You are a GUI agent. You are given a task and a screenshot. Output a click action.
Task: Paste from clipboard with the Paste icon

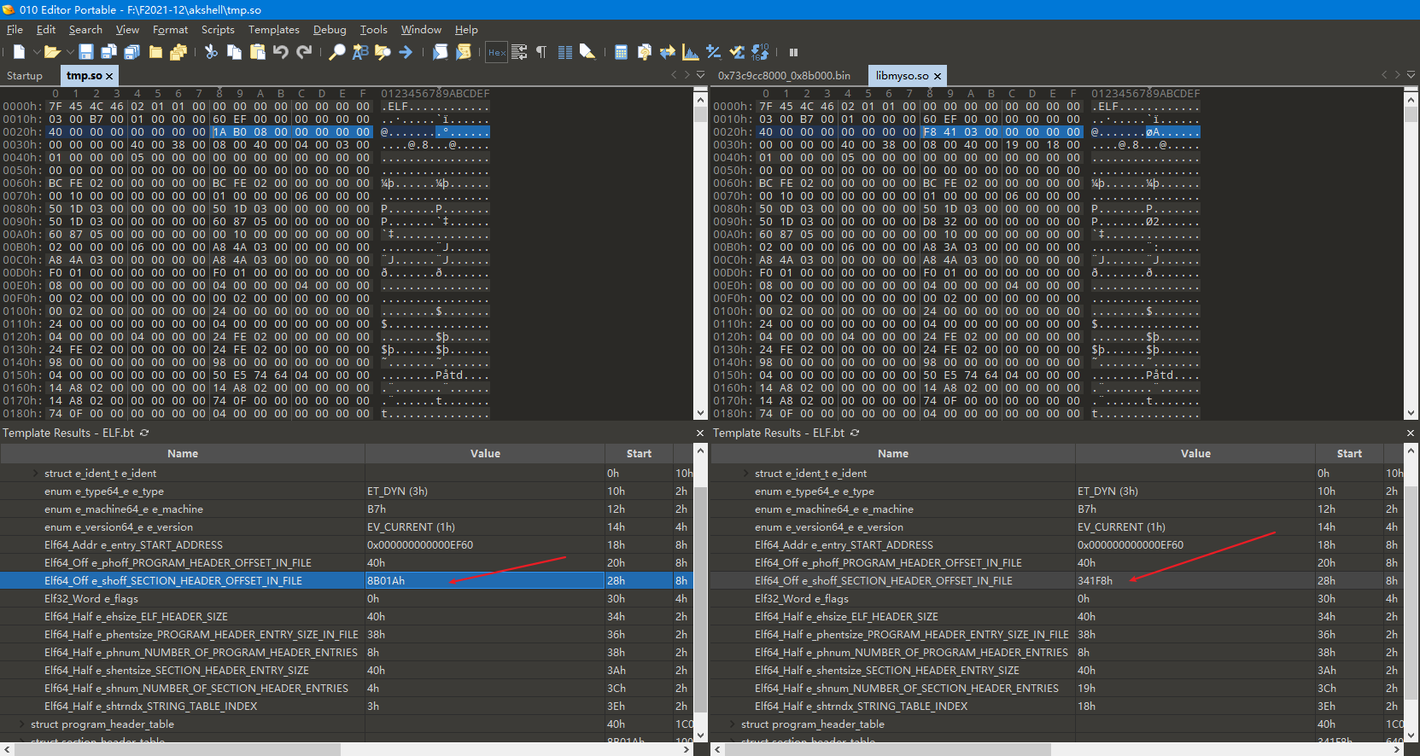(x=257, y=52)
